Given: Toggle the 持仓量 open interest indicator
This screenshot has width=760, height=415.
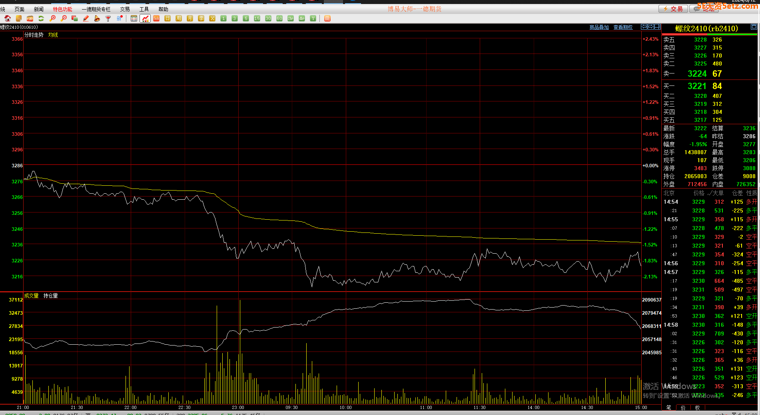Looking at the screenshot, I should [x=50, y=296].
